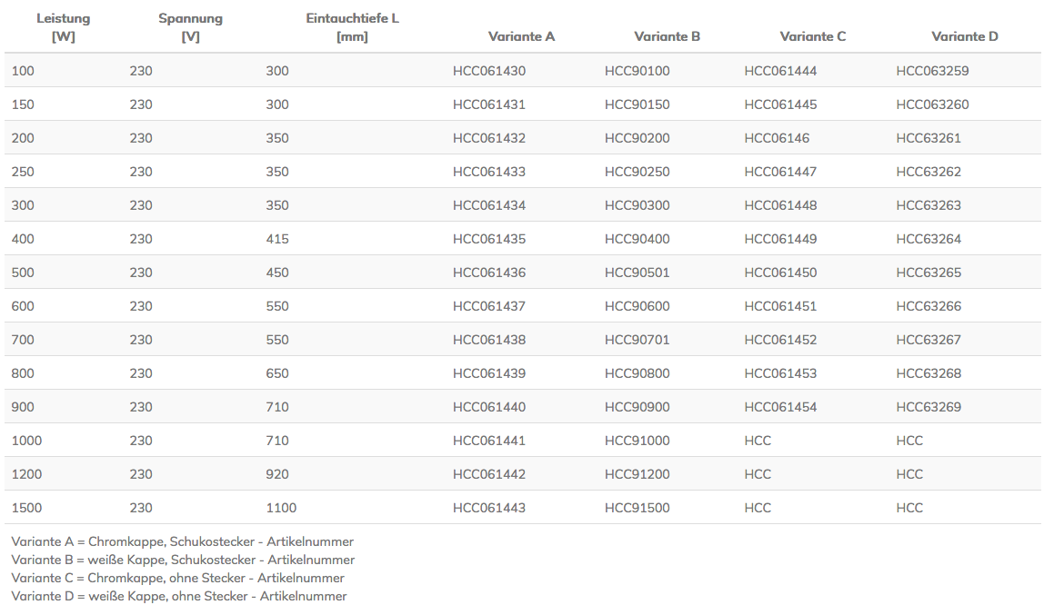
Task: Select article number HCC90250
Action: tap(637, 172)
